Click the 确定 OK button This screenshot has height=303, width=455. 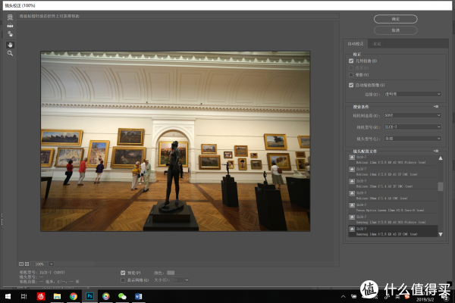click(396, 19)
